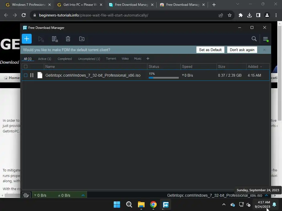Select the Getintopc.comWindows_7 ISO file name
Screen dimensions: 282x211
pyautogui.click(x=93, y=75)
